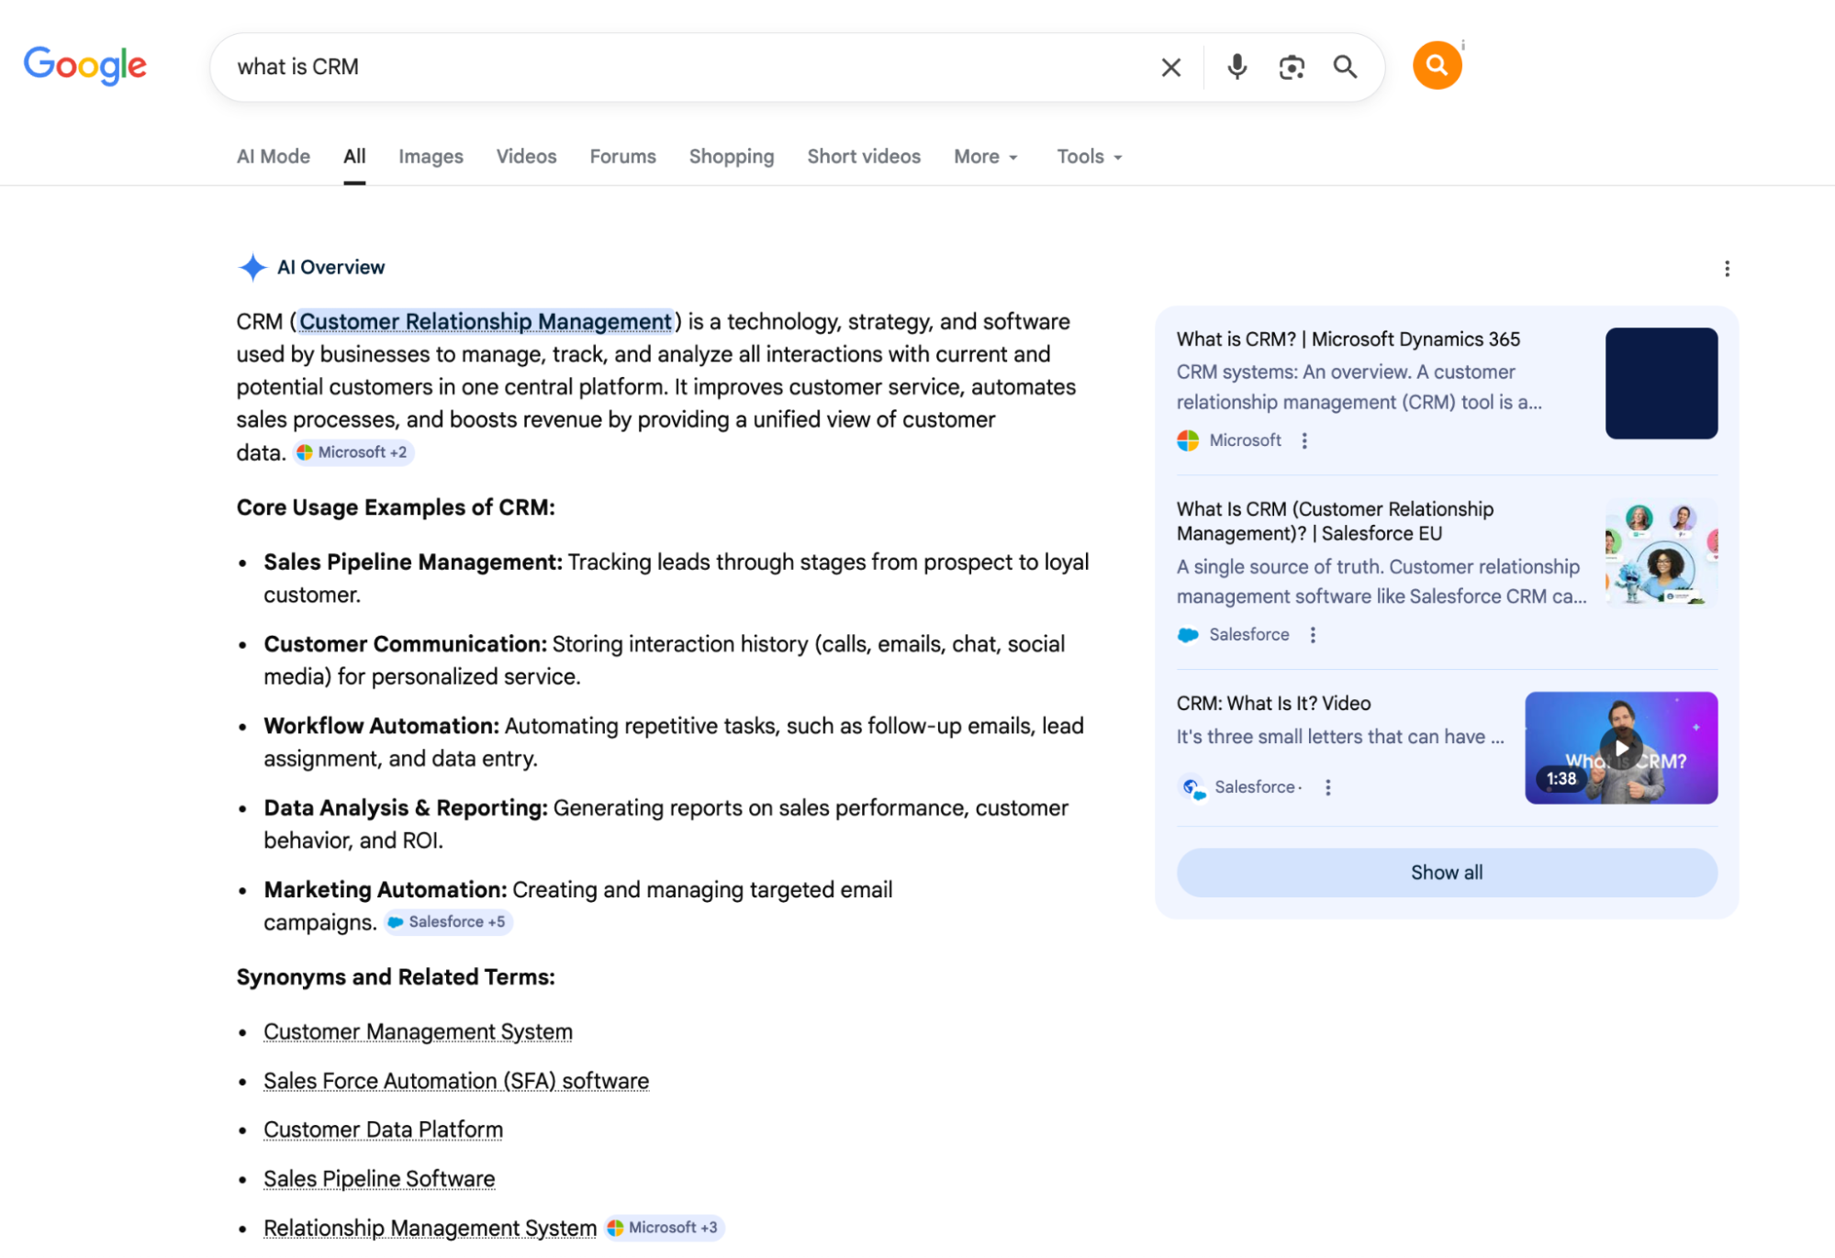
Task: Open the three-dot menu on the Microsoft source
Action: click(x=1304, y=440)
